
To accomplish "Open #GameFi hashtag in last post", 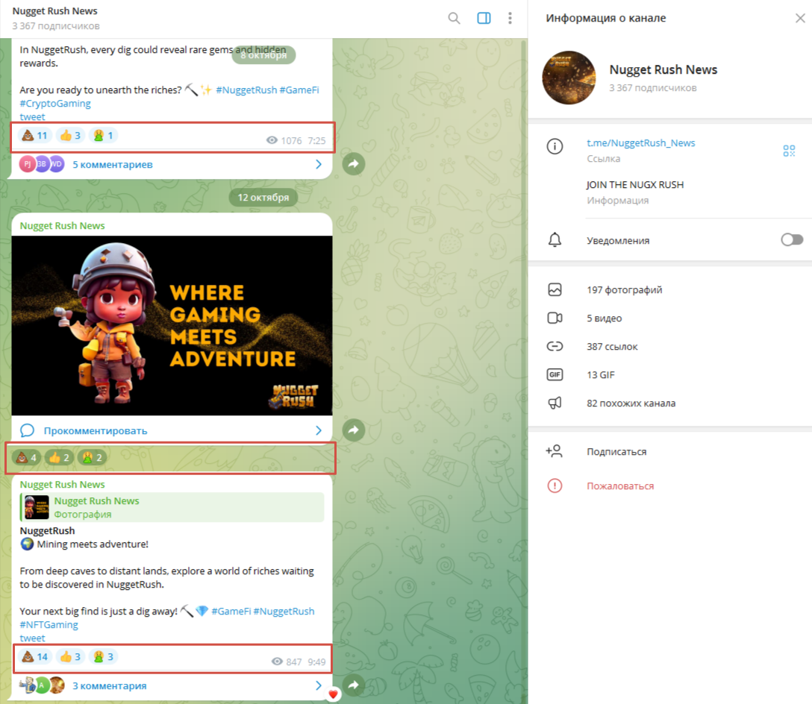I will click(x=231, y=612).
